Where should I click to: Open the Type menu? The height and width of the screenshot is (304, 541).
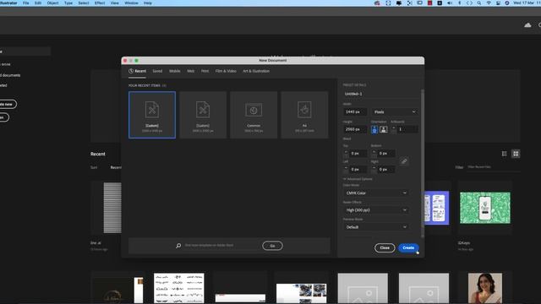(x=68, y=3)
